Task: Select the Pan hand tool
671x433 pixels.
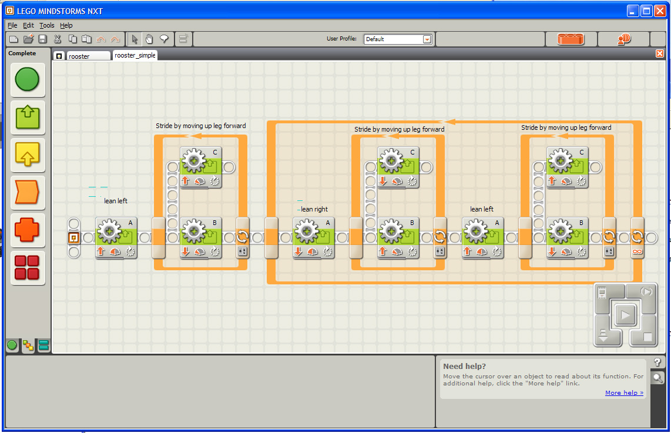Action: click(149, 39)
